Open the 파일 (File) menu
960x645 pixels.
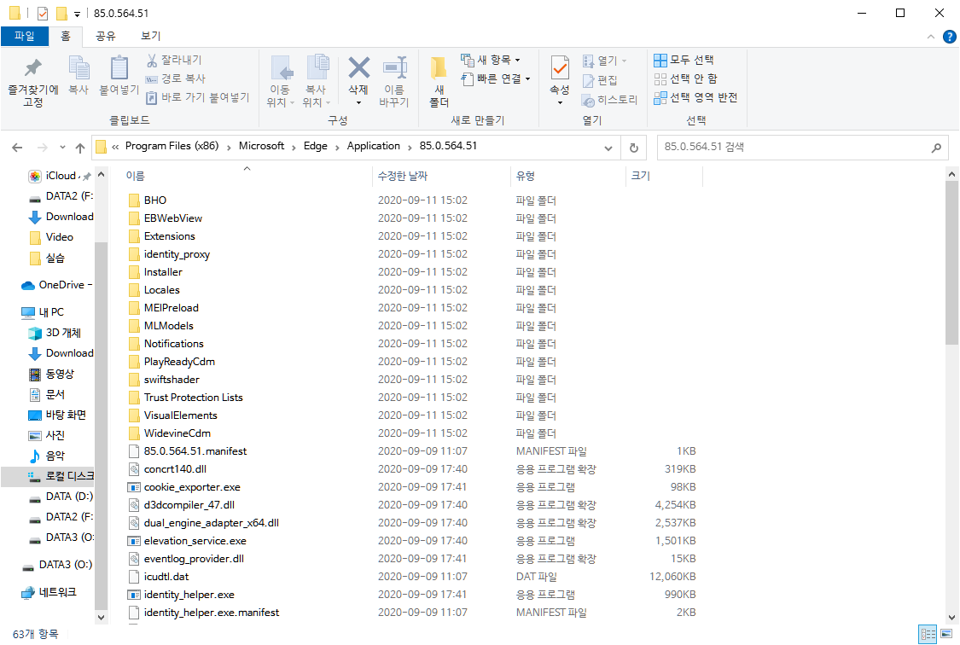25,36
